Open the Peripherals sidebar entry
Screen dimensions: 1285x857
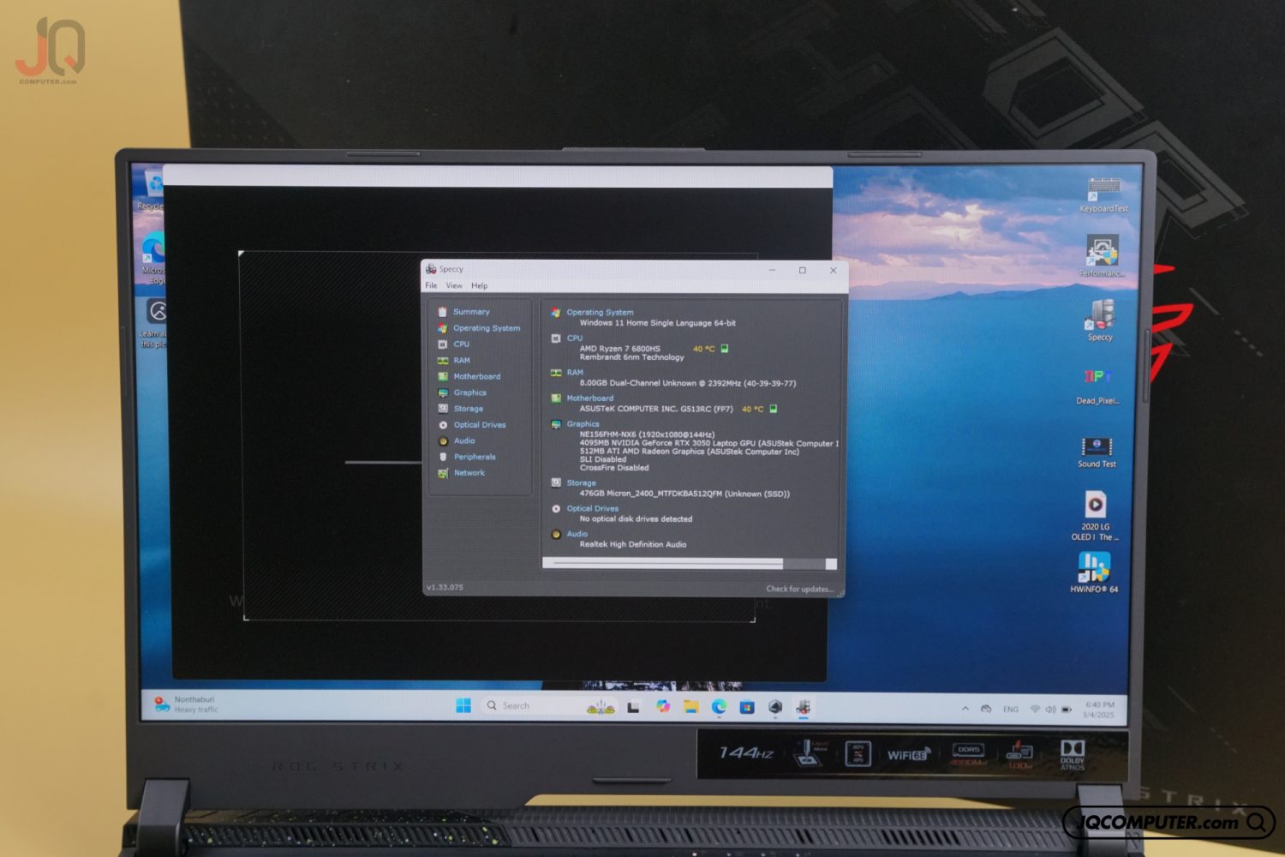pyautogui.click(x=466, y=457)
